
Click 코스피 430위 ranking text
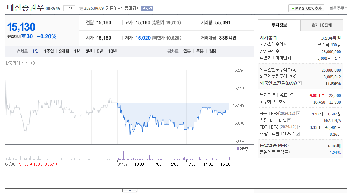329,45
